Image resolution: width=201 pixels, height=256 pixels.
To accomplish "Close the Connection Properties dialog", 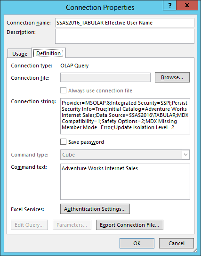I will (x=187, y=5).
